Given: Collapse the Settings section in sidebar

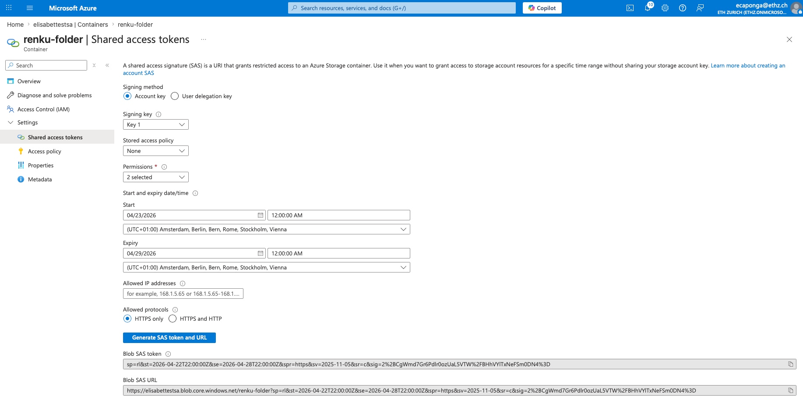Looking at the screenshot, I should pos(11,123).
